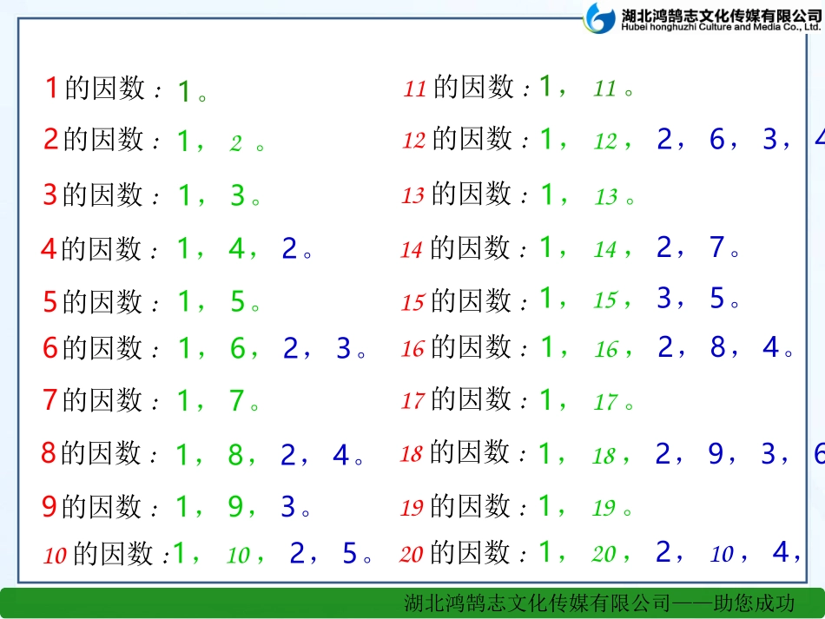Click the green factor 4 in row 4
825x619 pixels.
237,248
